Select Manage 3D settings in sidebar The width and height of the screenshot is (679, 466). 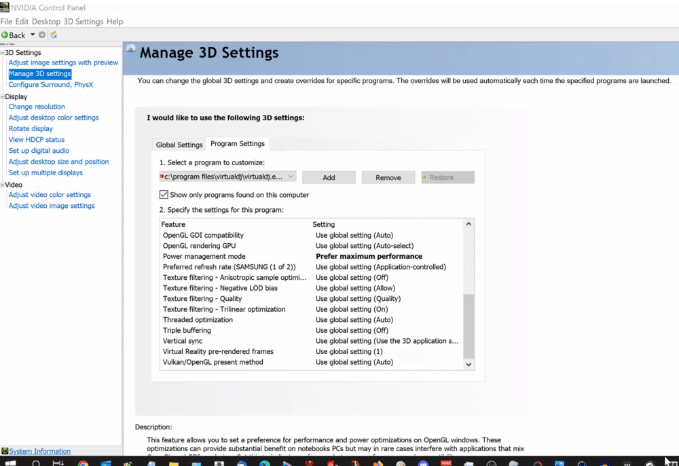tap(39, 73)
